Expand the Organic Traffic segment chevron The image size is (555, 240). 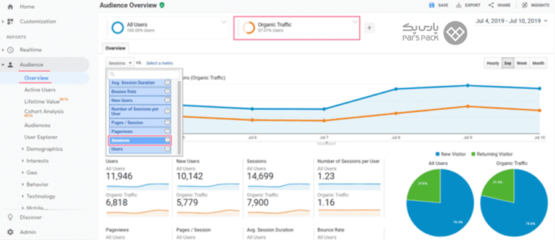click(x=355, y=22)
